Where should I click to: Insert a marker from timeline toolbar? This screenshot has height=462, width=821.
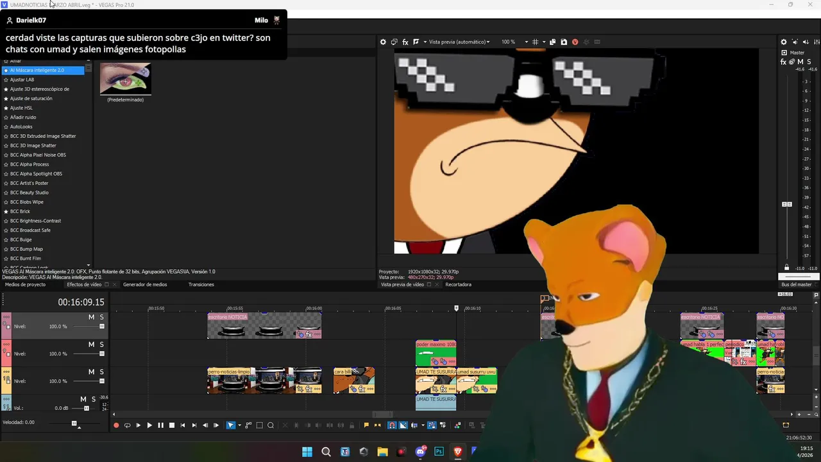pos(366,425)
